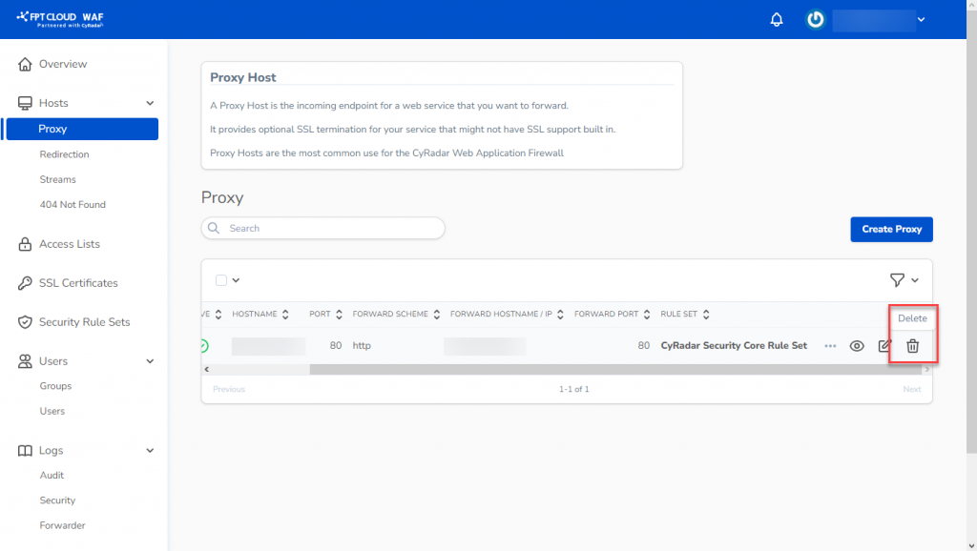The height and width of the screenshot is (551, 977).
Task: Open the account dropdown in the top bar
Action: [x=921, y=19]
